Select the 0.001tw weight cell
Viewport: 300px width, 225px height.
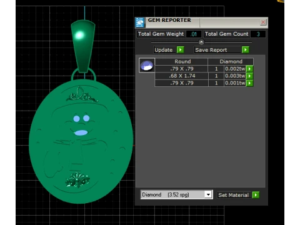[x=235, y=83]
